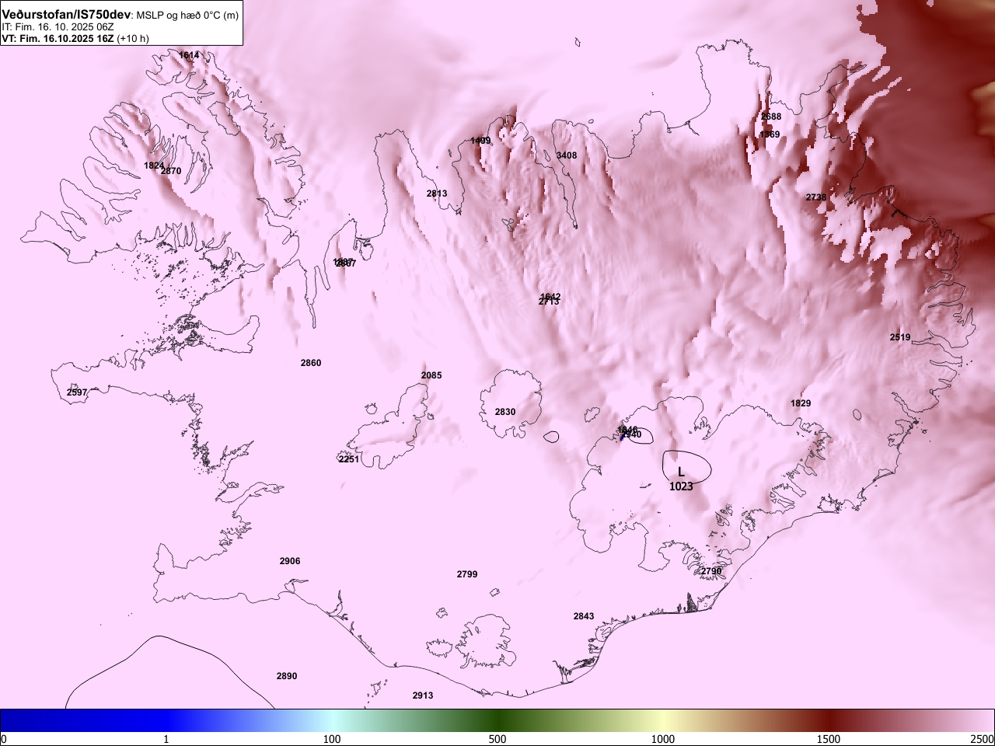Screen dimensions: 995x746
Task: Click the colorbar label 100
Action: click(332, 739)
